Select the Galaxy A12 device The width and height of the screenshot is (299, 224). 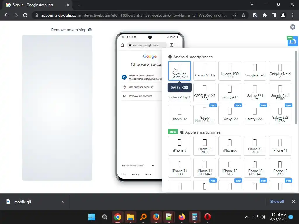(230, 92)
